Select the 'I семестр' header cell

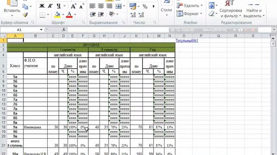tap(68, 50)
